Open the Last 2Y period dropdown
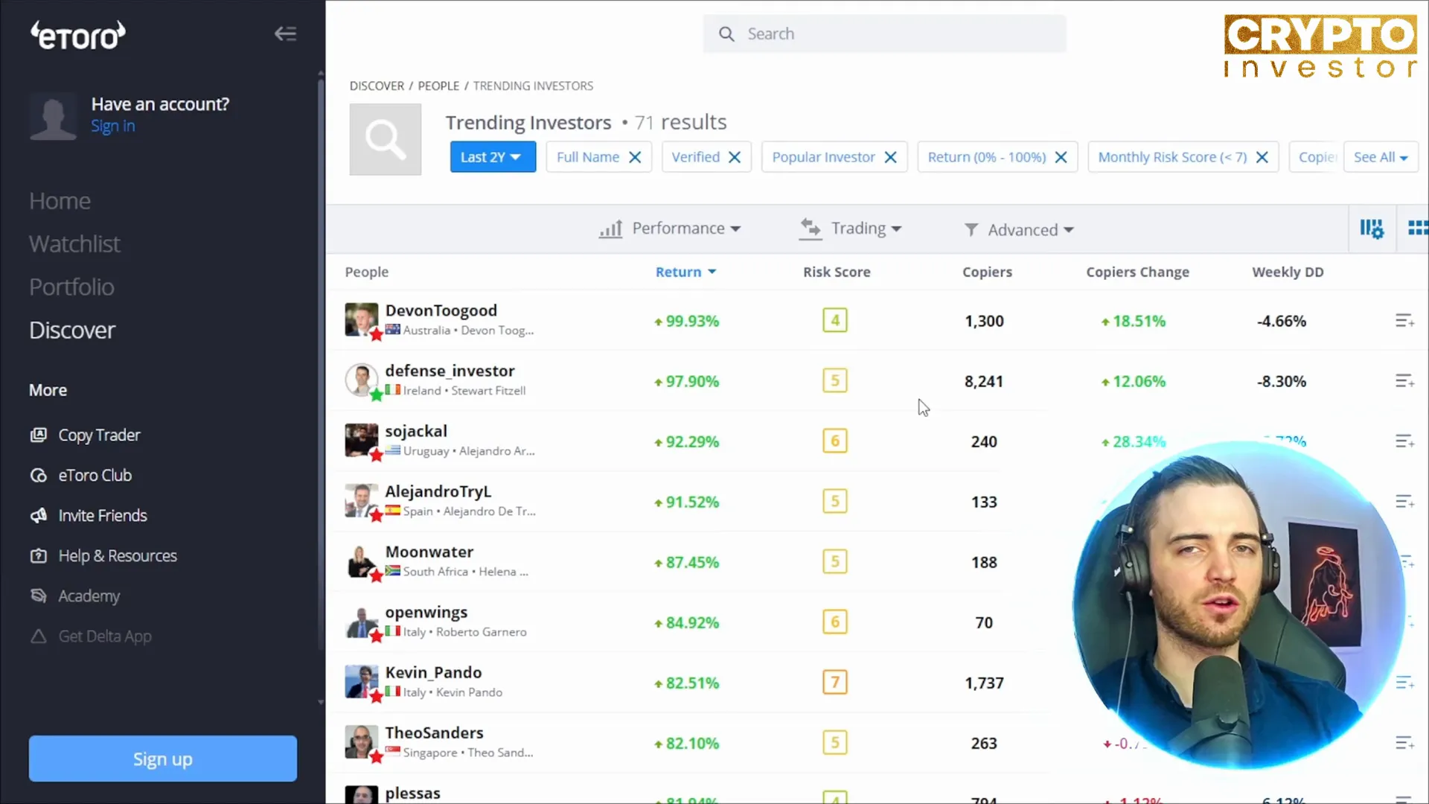Screen dimensions: 1429x804 [493, 157]
